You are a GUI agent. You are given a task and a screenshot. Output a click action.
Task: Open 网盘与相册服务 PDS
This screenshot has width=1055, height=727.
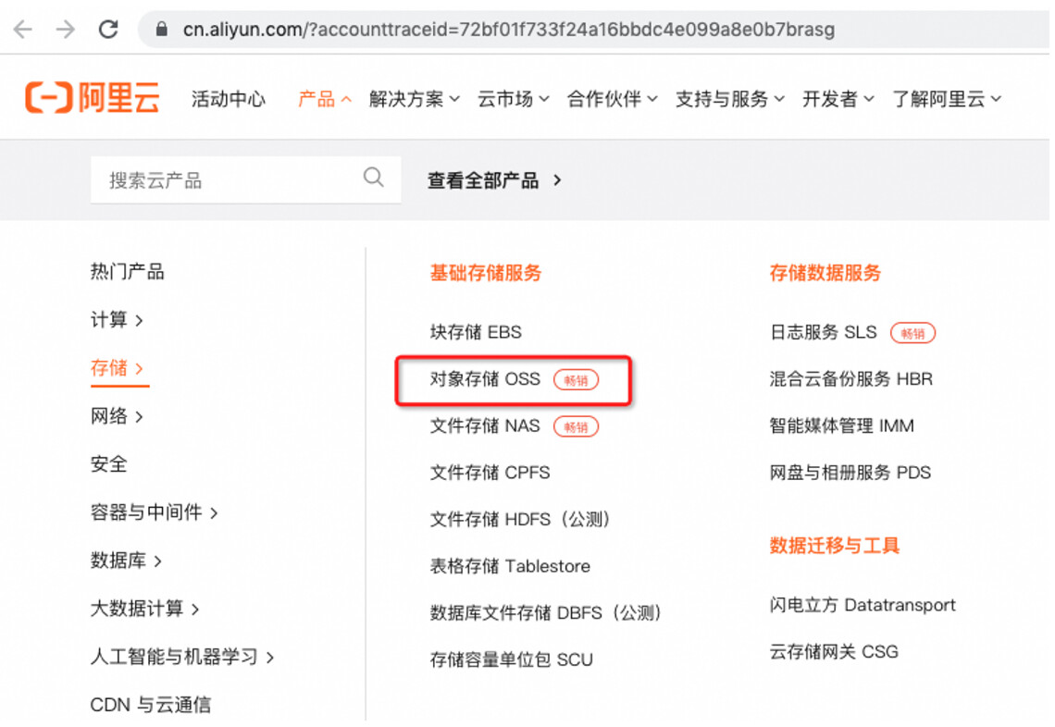pyautogui.click(x=850, y=473)
